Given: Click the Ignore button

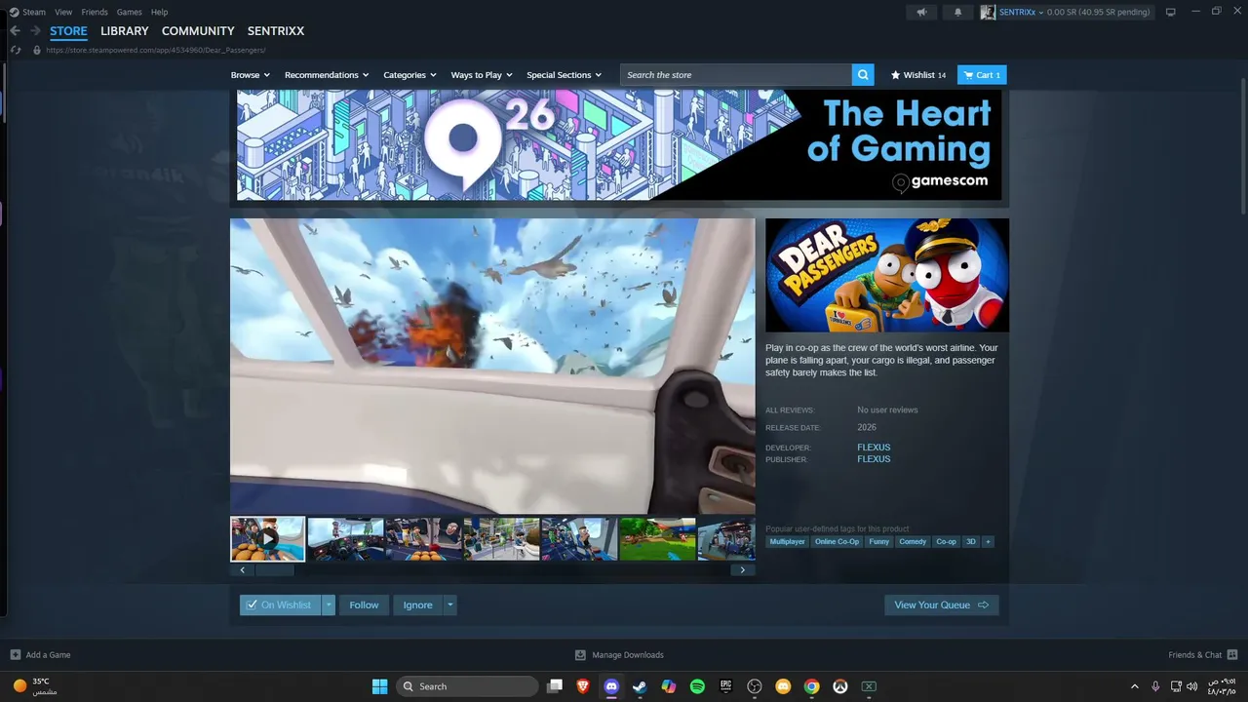Looking at the screenshot, I should coord(417,605).
